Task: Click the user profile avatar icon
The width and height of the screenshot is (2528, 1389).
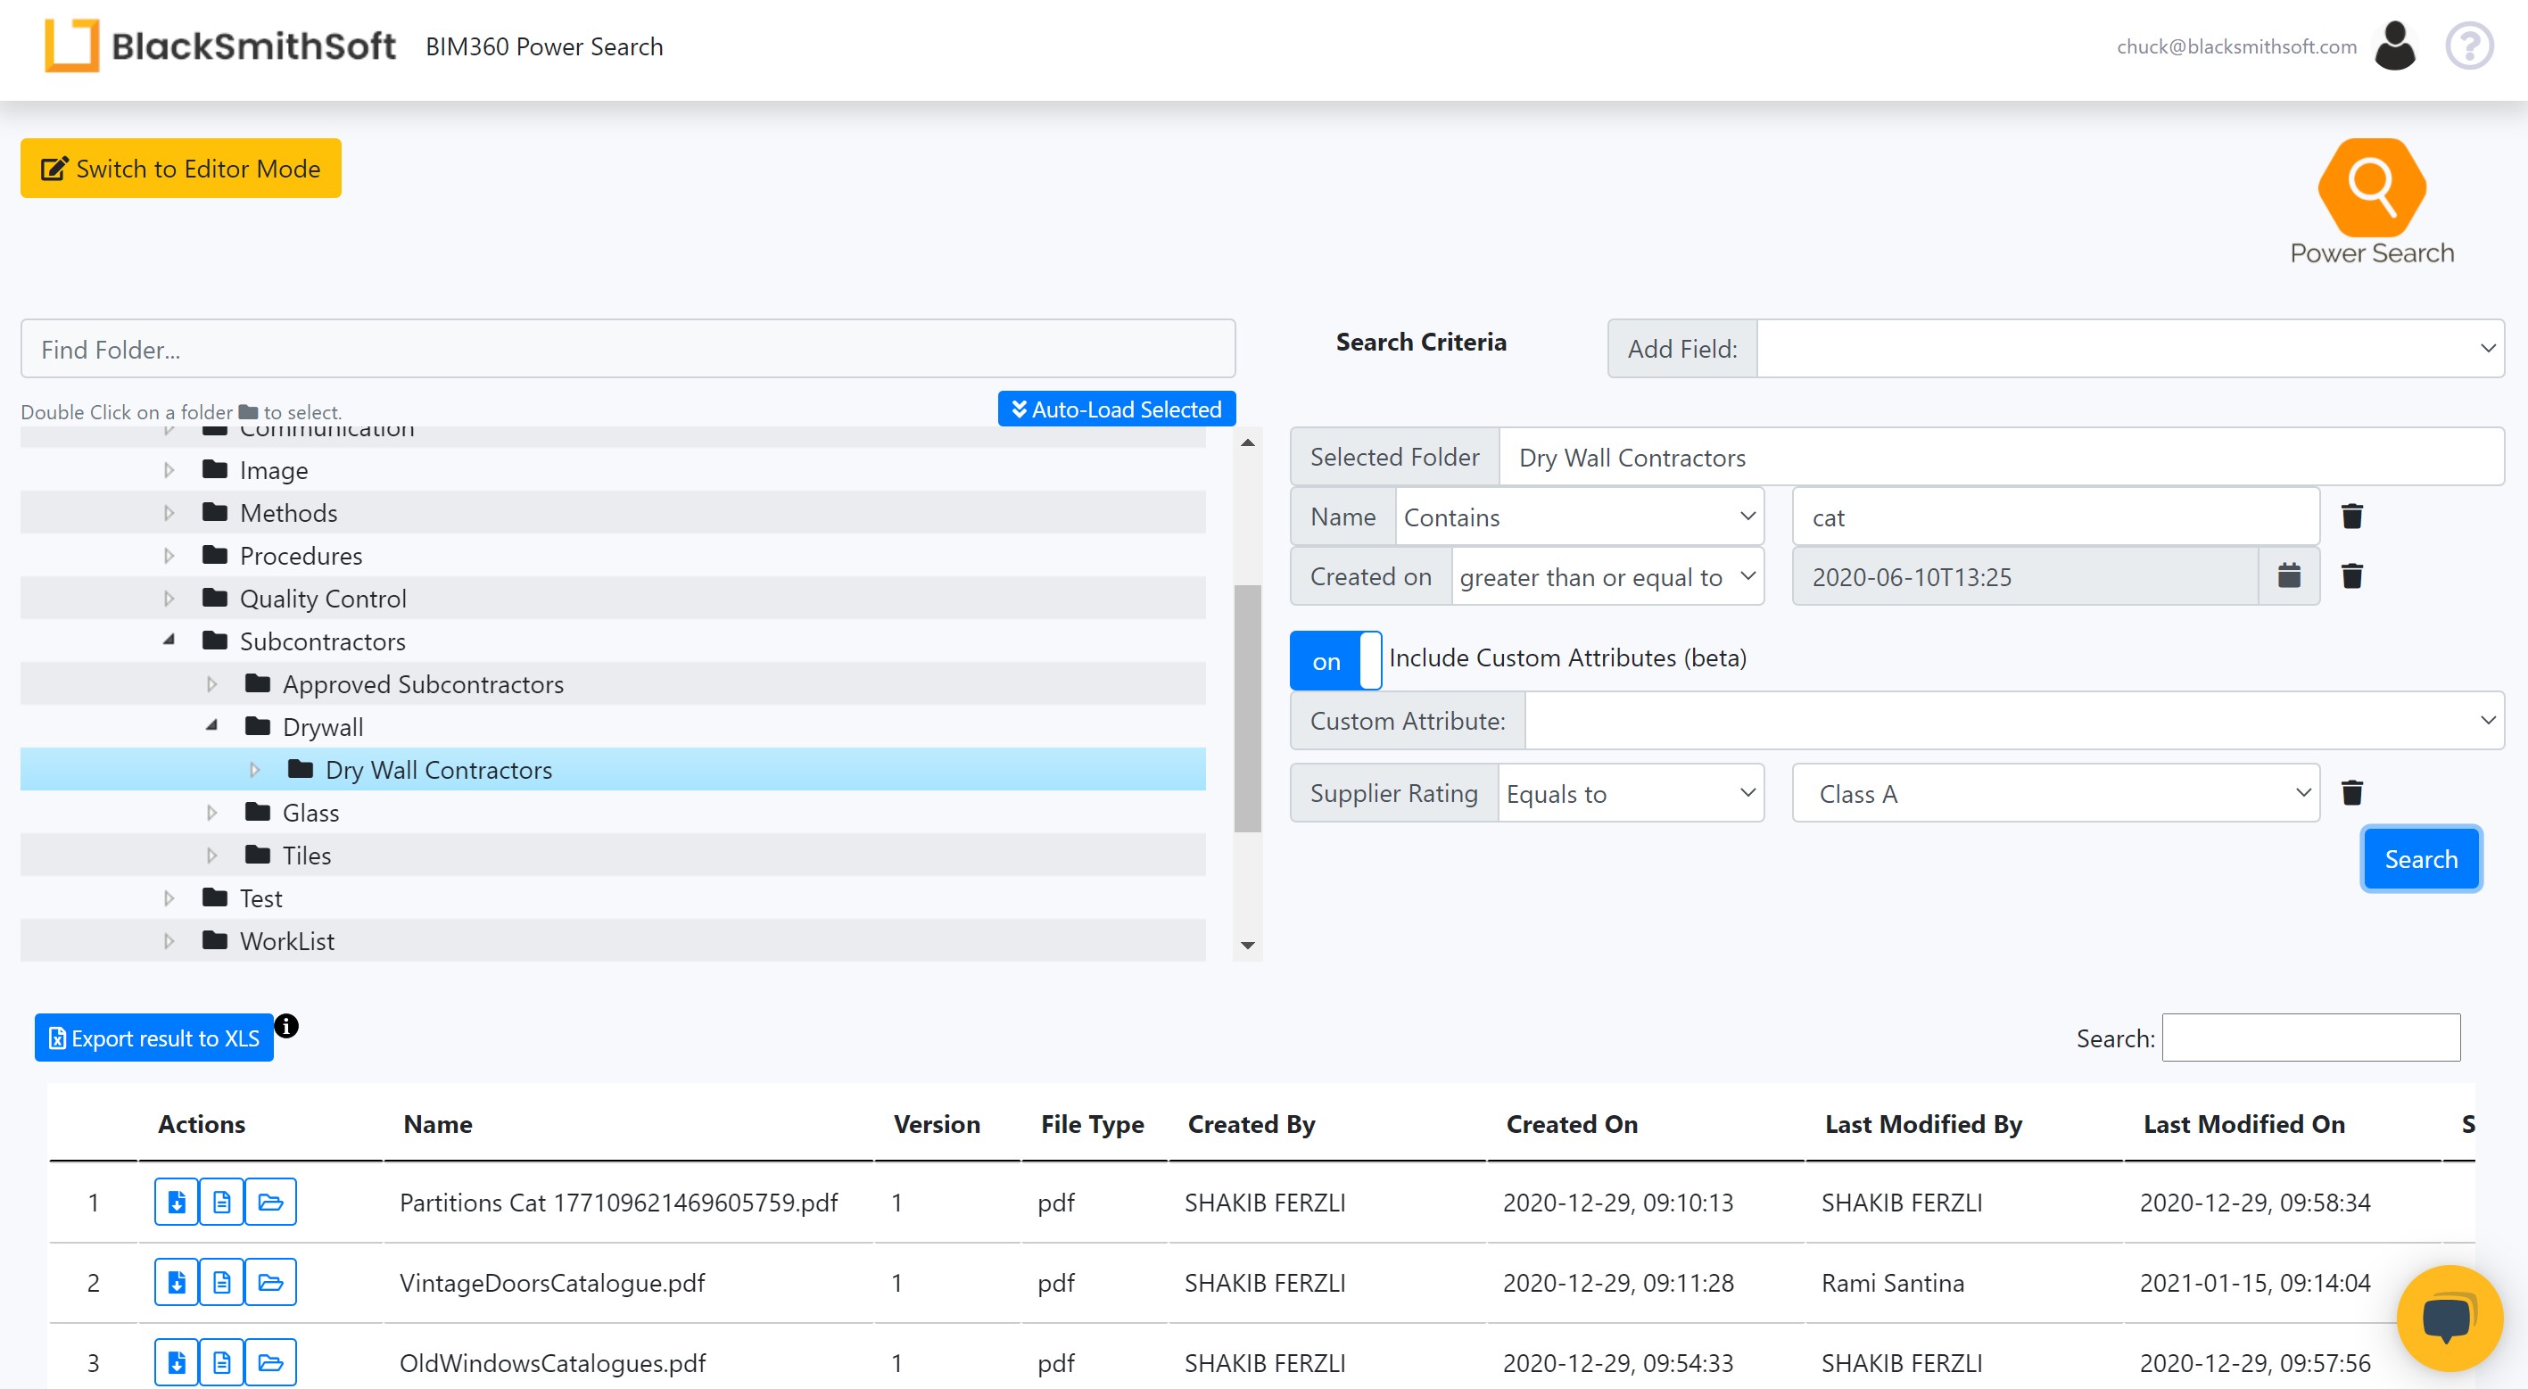Action: tap(2393, 46)
